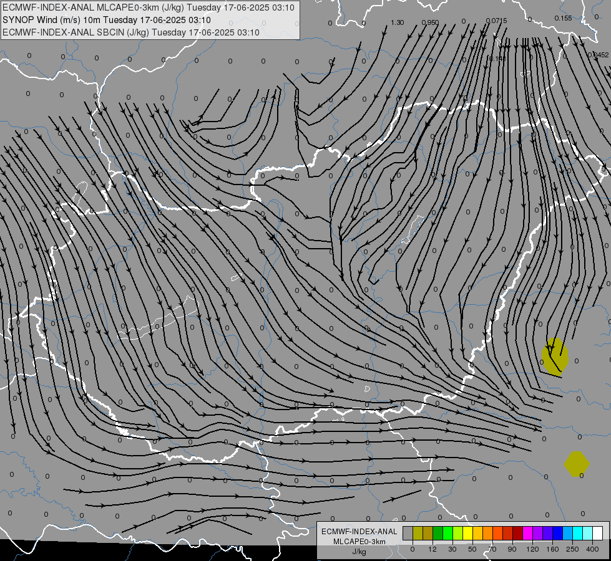Image resolution: width=611 pixels, height=561 pixels.
Task: Click the amber swatch starting at 50
Action: point(477,533)
